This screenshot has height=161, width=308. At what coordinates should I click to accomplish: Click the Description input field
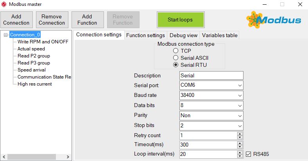click(x=211, y=75)
